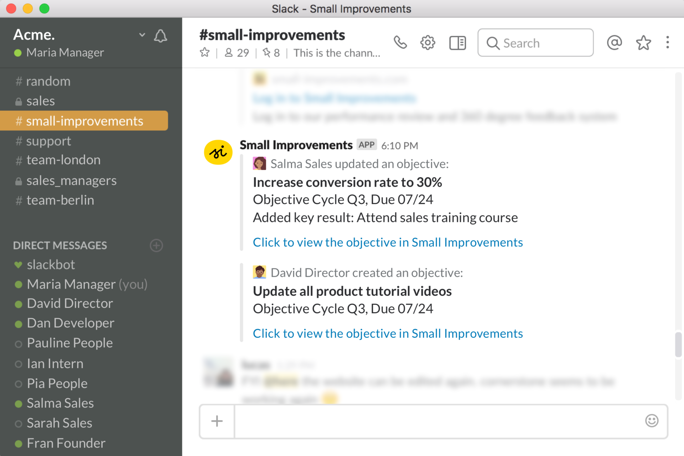Toggle the channel details sidebar pane
This screenshot has height=456, width=684.
[457, 43]
